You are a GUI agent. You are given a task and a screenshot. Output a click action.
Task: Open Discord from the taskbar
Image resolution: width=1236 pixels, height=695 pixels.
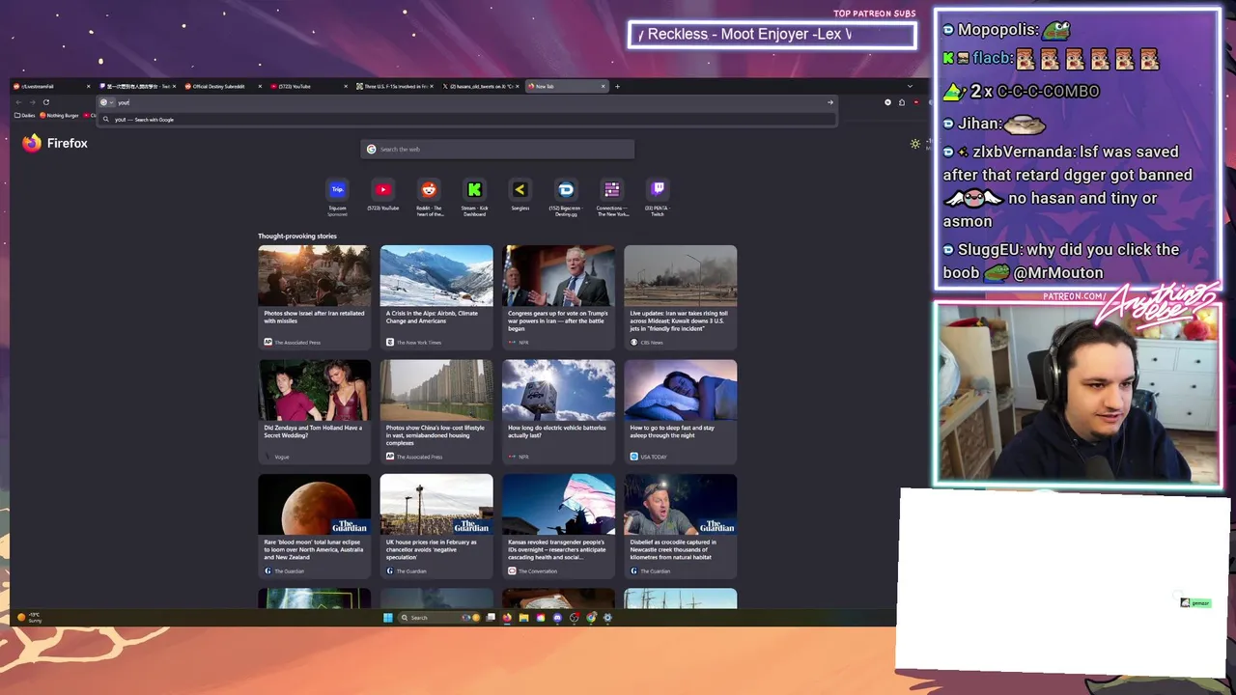click(x=557, y=618)
